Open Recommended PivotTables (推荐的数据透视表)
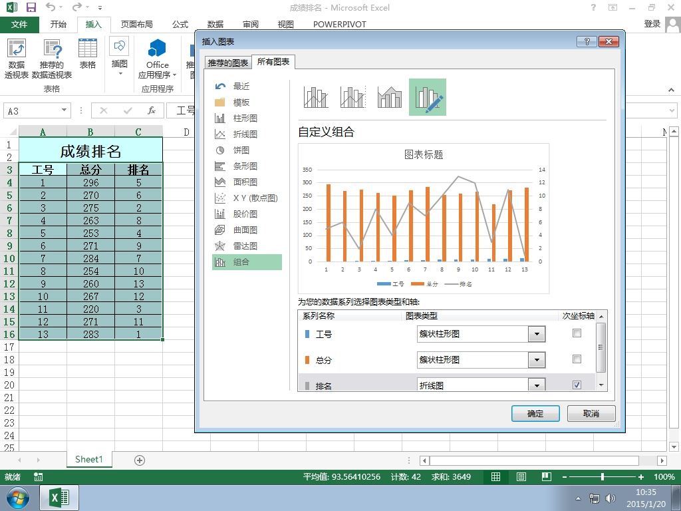The width and height of the screenshot is (681, 511). (52, 59)
